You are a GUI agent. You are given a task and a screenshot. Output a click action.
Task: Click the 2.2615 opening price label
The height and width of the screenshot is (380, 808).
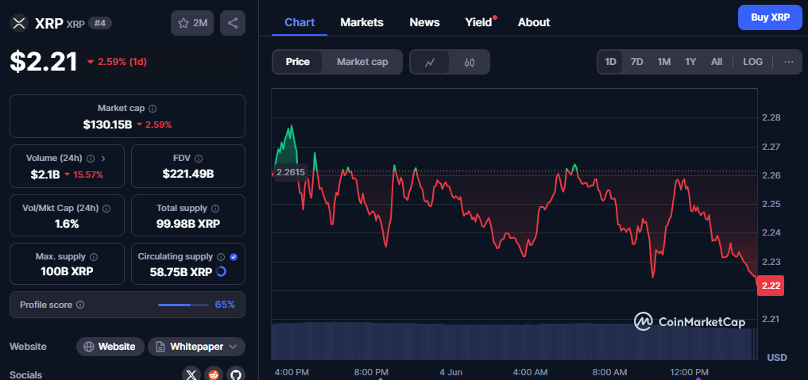coord(290,173)
